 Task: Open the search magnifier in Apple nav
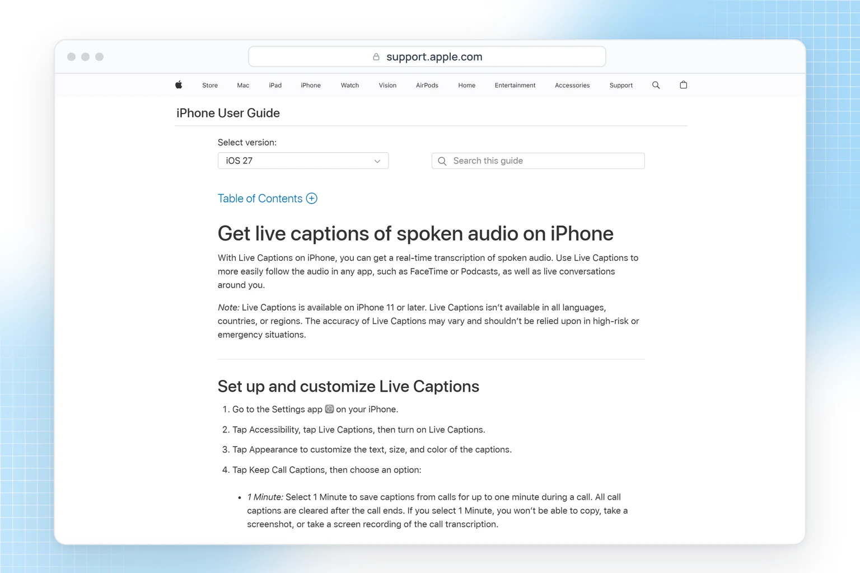tap(656, 85)
